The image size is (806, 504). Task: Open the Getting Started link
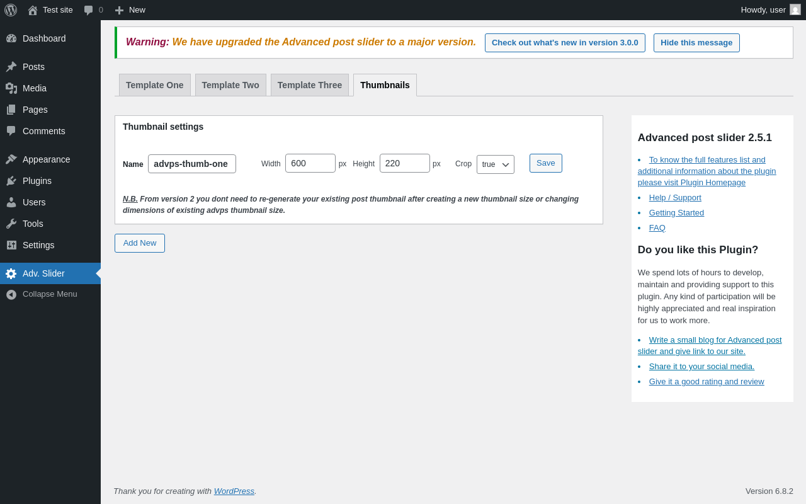676,213
